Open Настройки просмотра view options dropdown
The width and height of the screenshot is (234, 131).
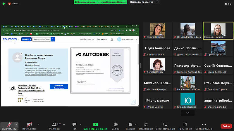point(144,2)
